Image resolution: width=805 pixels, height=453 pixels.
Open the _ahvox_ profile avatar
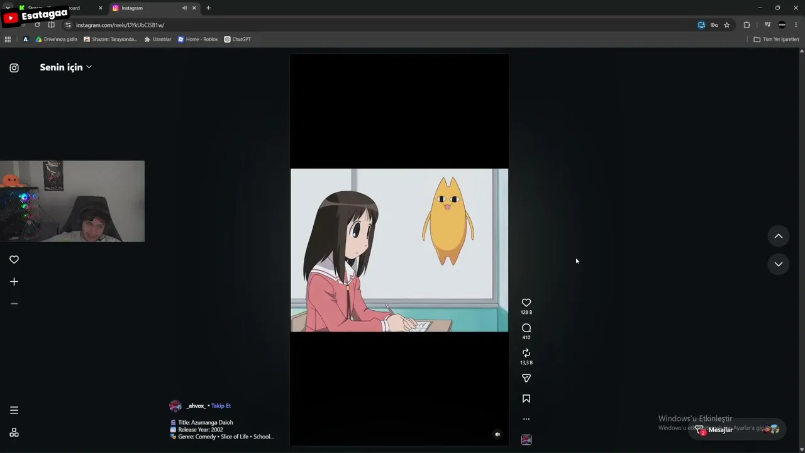coord(175,406)
